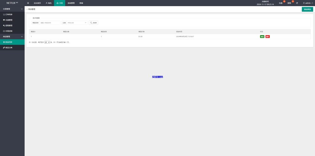Screen dimensions: 315x156
Task: Expand the admin user menu
Action: 307,3
